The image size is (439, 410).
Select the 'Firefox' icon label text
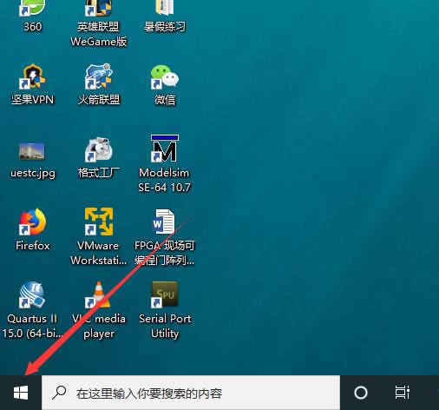coord(33,246)
